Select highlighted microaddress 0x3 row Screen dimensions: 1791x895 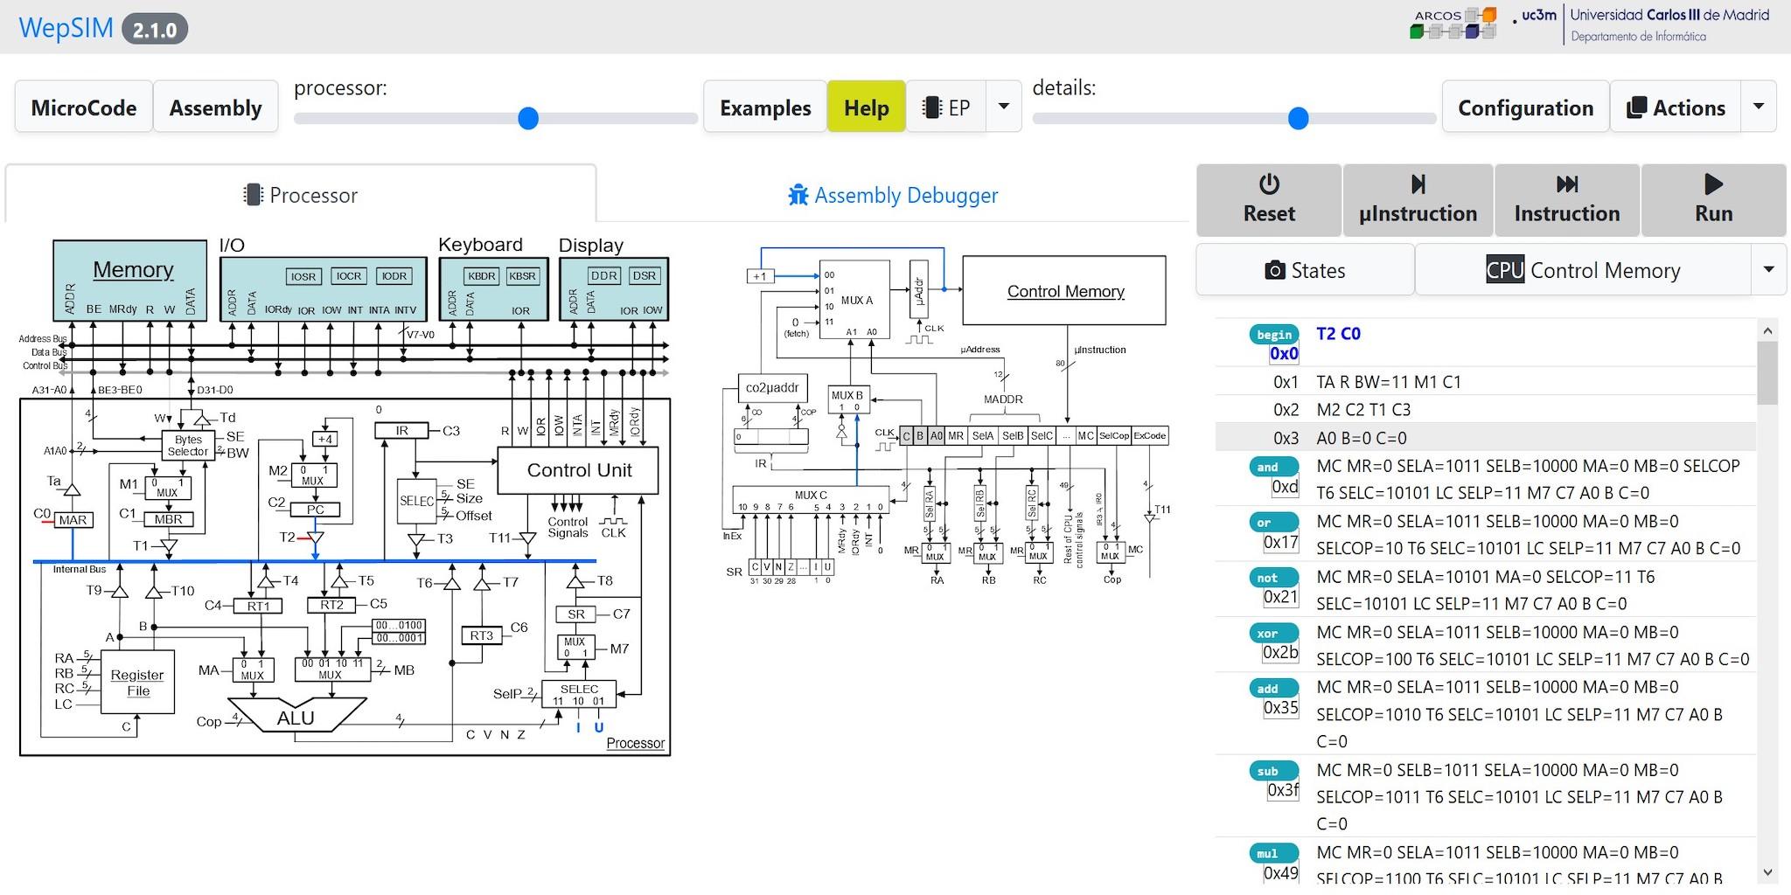point(1485,438)
